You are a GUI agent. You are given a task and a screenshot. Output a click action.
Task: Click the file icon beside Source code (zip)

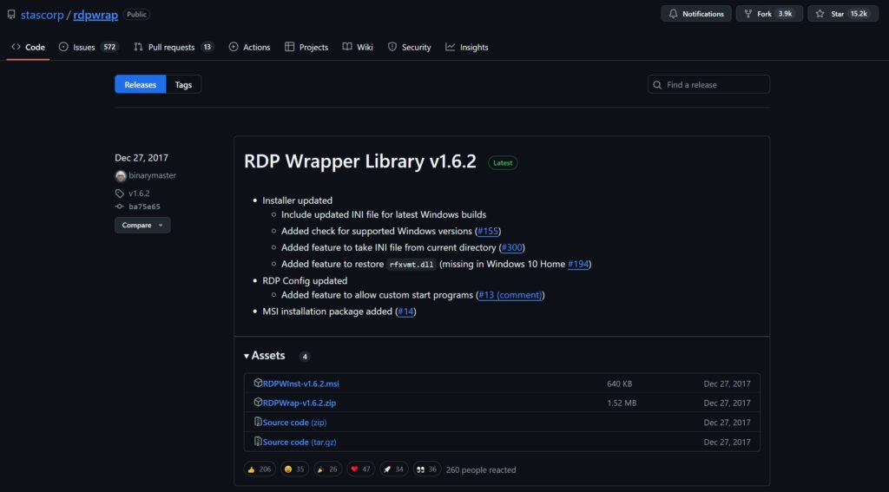258,422
